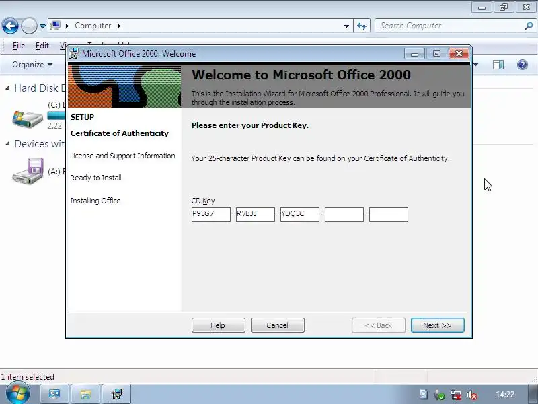Click the first CD Key field containing P93G7
The width and height of the screenshot is (538, 404).
(x=211, y=214)
